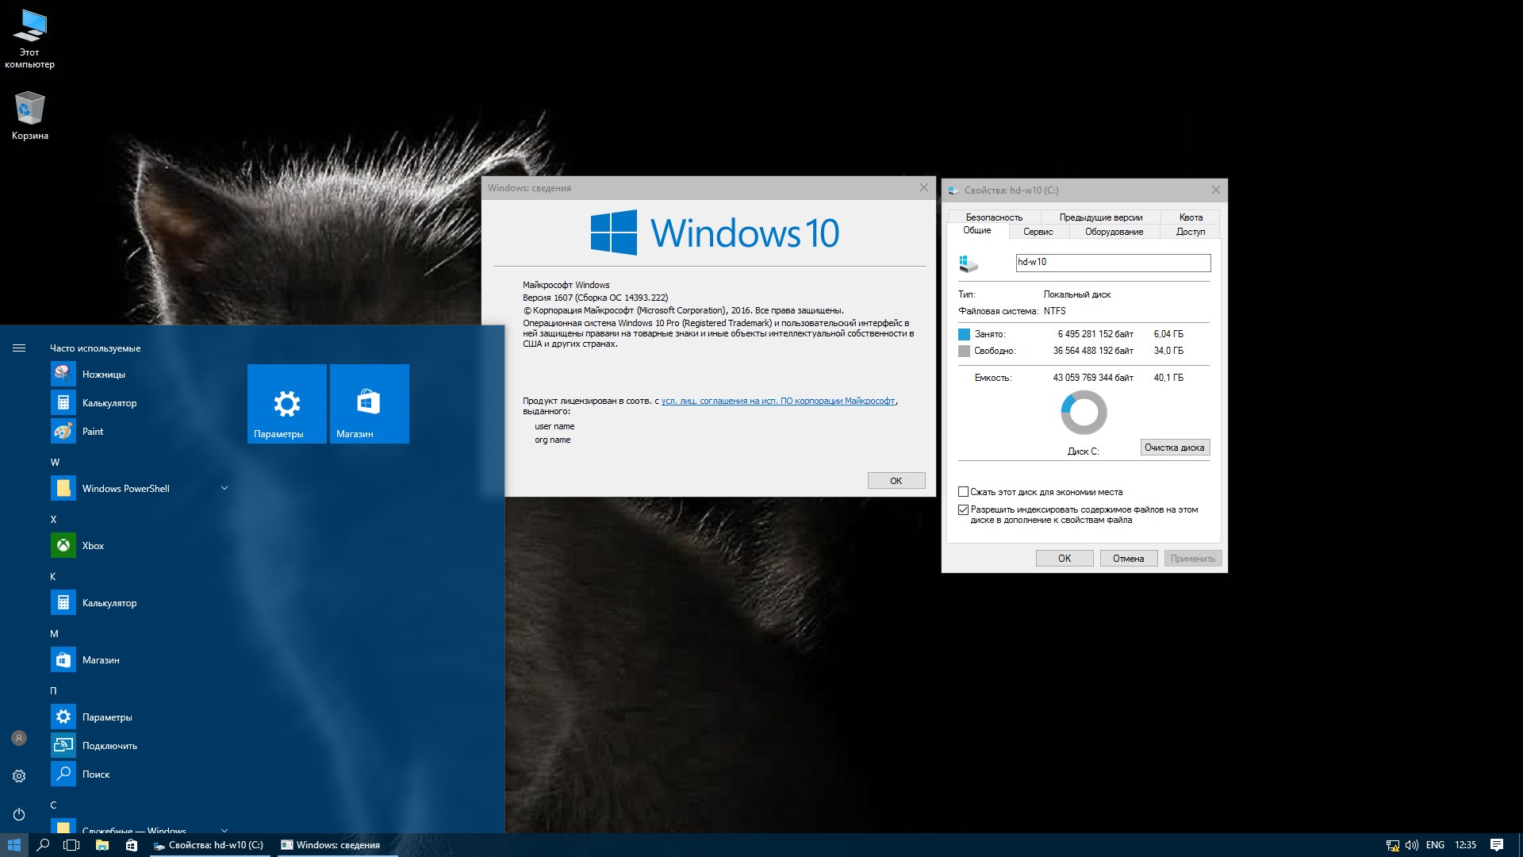Click the Очистка диска button
Screen dimensions: 1523x857
1174,448
